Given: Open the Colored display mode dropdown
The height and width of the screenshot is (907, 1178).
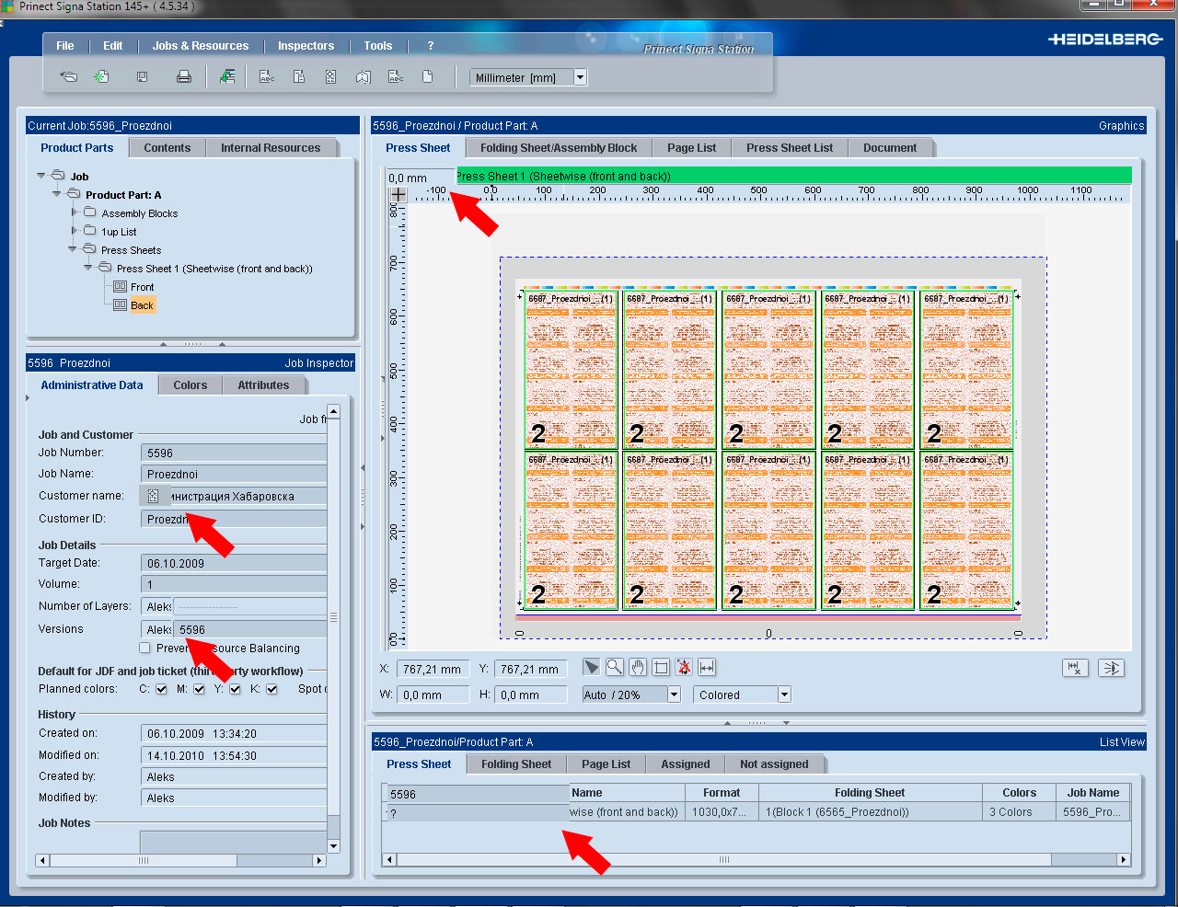Looking at the screenshot, I should click(784, 695).
